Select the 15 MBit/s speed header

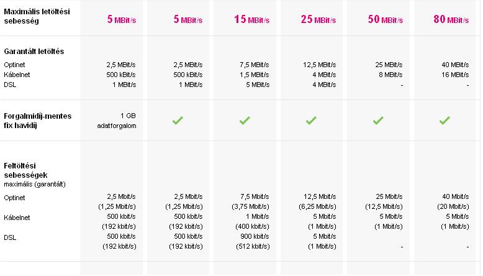pyautogui.click(x=252, y=19)
